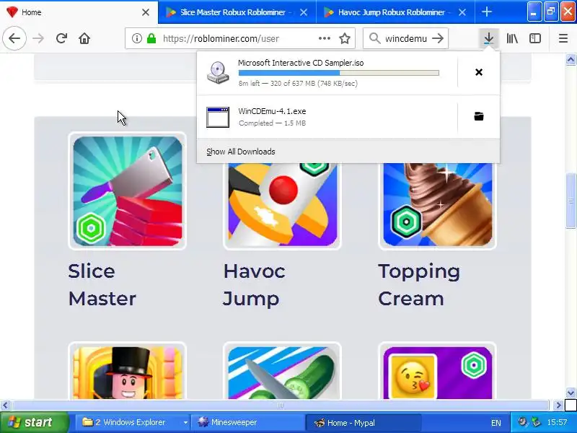
Task: Click the WinCDEmu exe file icon
Action: click(x=218, y=117)
